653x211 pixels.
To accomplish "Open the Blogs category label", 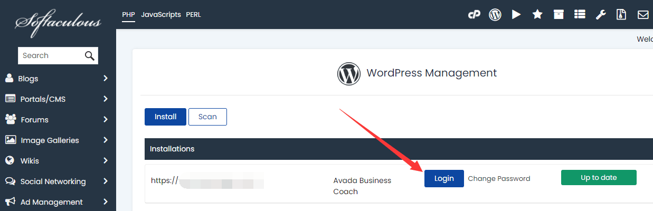I will (28, 79).
